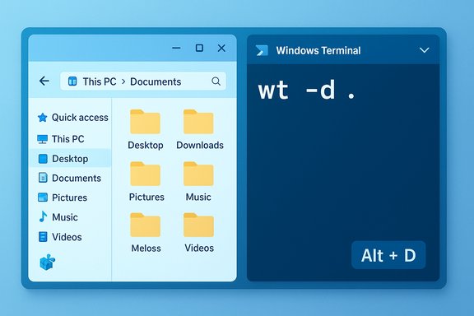Open the Windows Terminal dropdown chevron
Viewport: 474px width, 316px height.
pos(425,50)
